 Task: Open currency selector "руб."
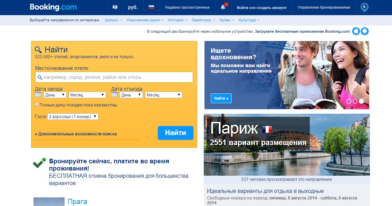[x=133, y=8]
